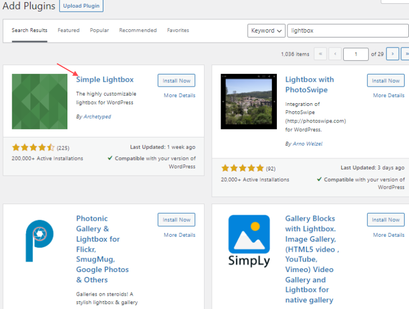This screenshot has width=409, height=309.
Task: Install the Simple Lightbox plugin
Action: point(176,81)
